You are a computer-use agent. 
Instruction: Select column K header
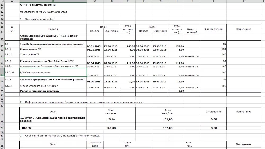(x=244, y=1)
